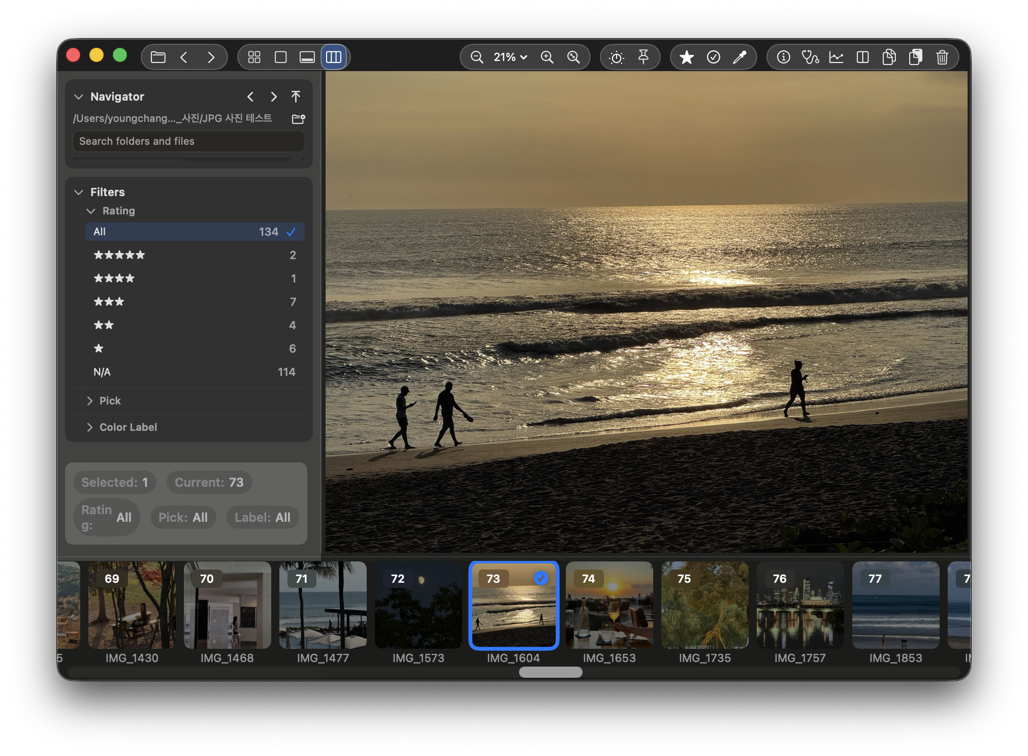Viewport: 1028px width, 756px height.
Task: Open the 21% zoom level dropdown
Action: (x=510, y=57)
